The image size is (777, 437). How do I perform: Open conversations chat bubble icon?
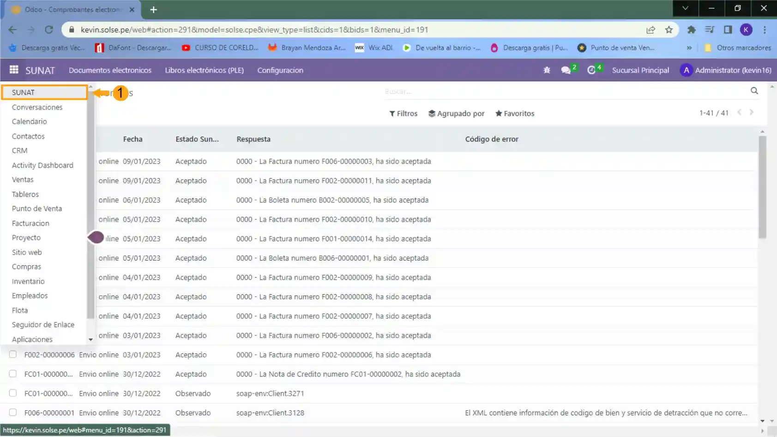pyautogui.click(x=566, y=70)
